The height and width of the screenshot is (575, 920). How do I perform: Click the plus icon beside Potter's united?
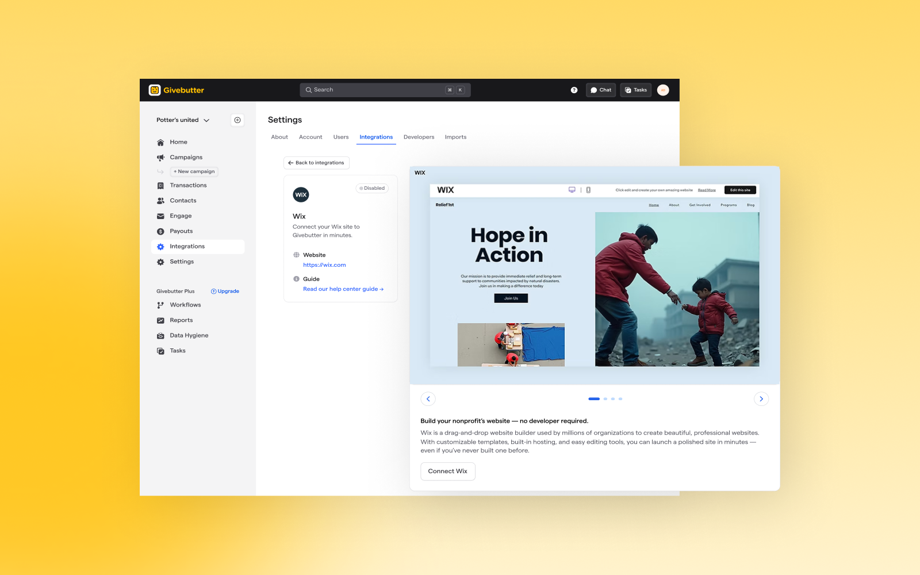237,120
